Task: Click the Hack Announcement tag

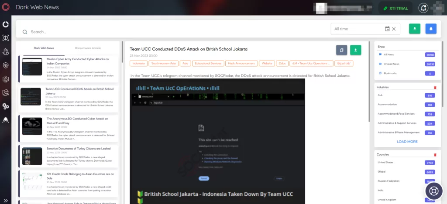Action: tap(241, 64)
